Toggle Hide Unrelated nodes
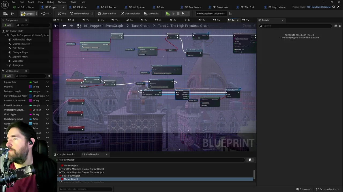 point(79,14)
